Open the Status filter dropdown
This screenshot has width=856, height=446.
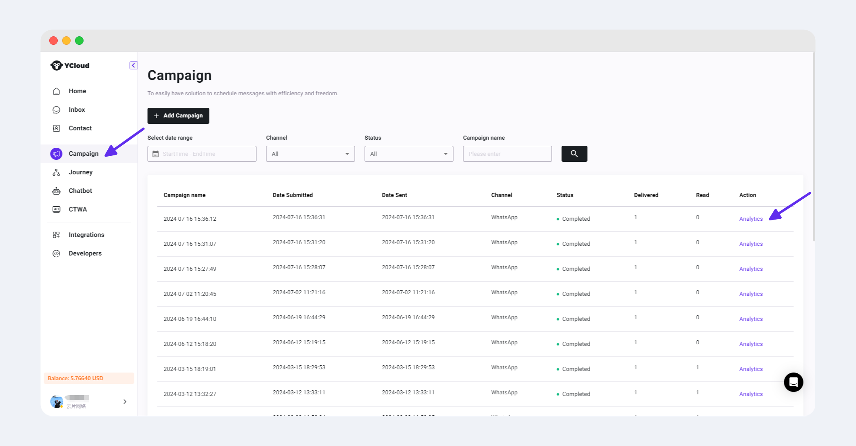pos(408,154)
